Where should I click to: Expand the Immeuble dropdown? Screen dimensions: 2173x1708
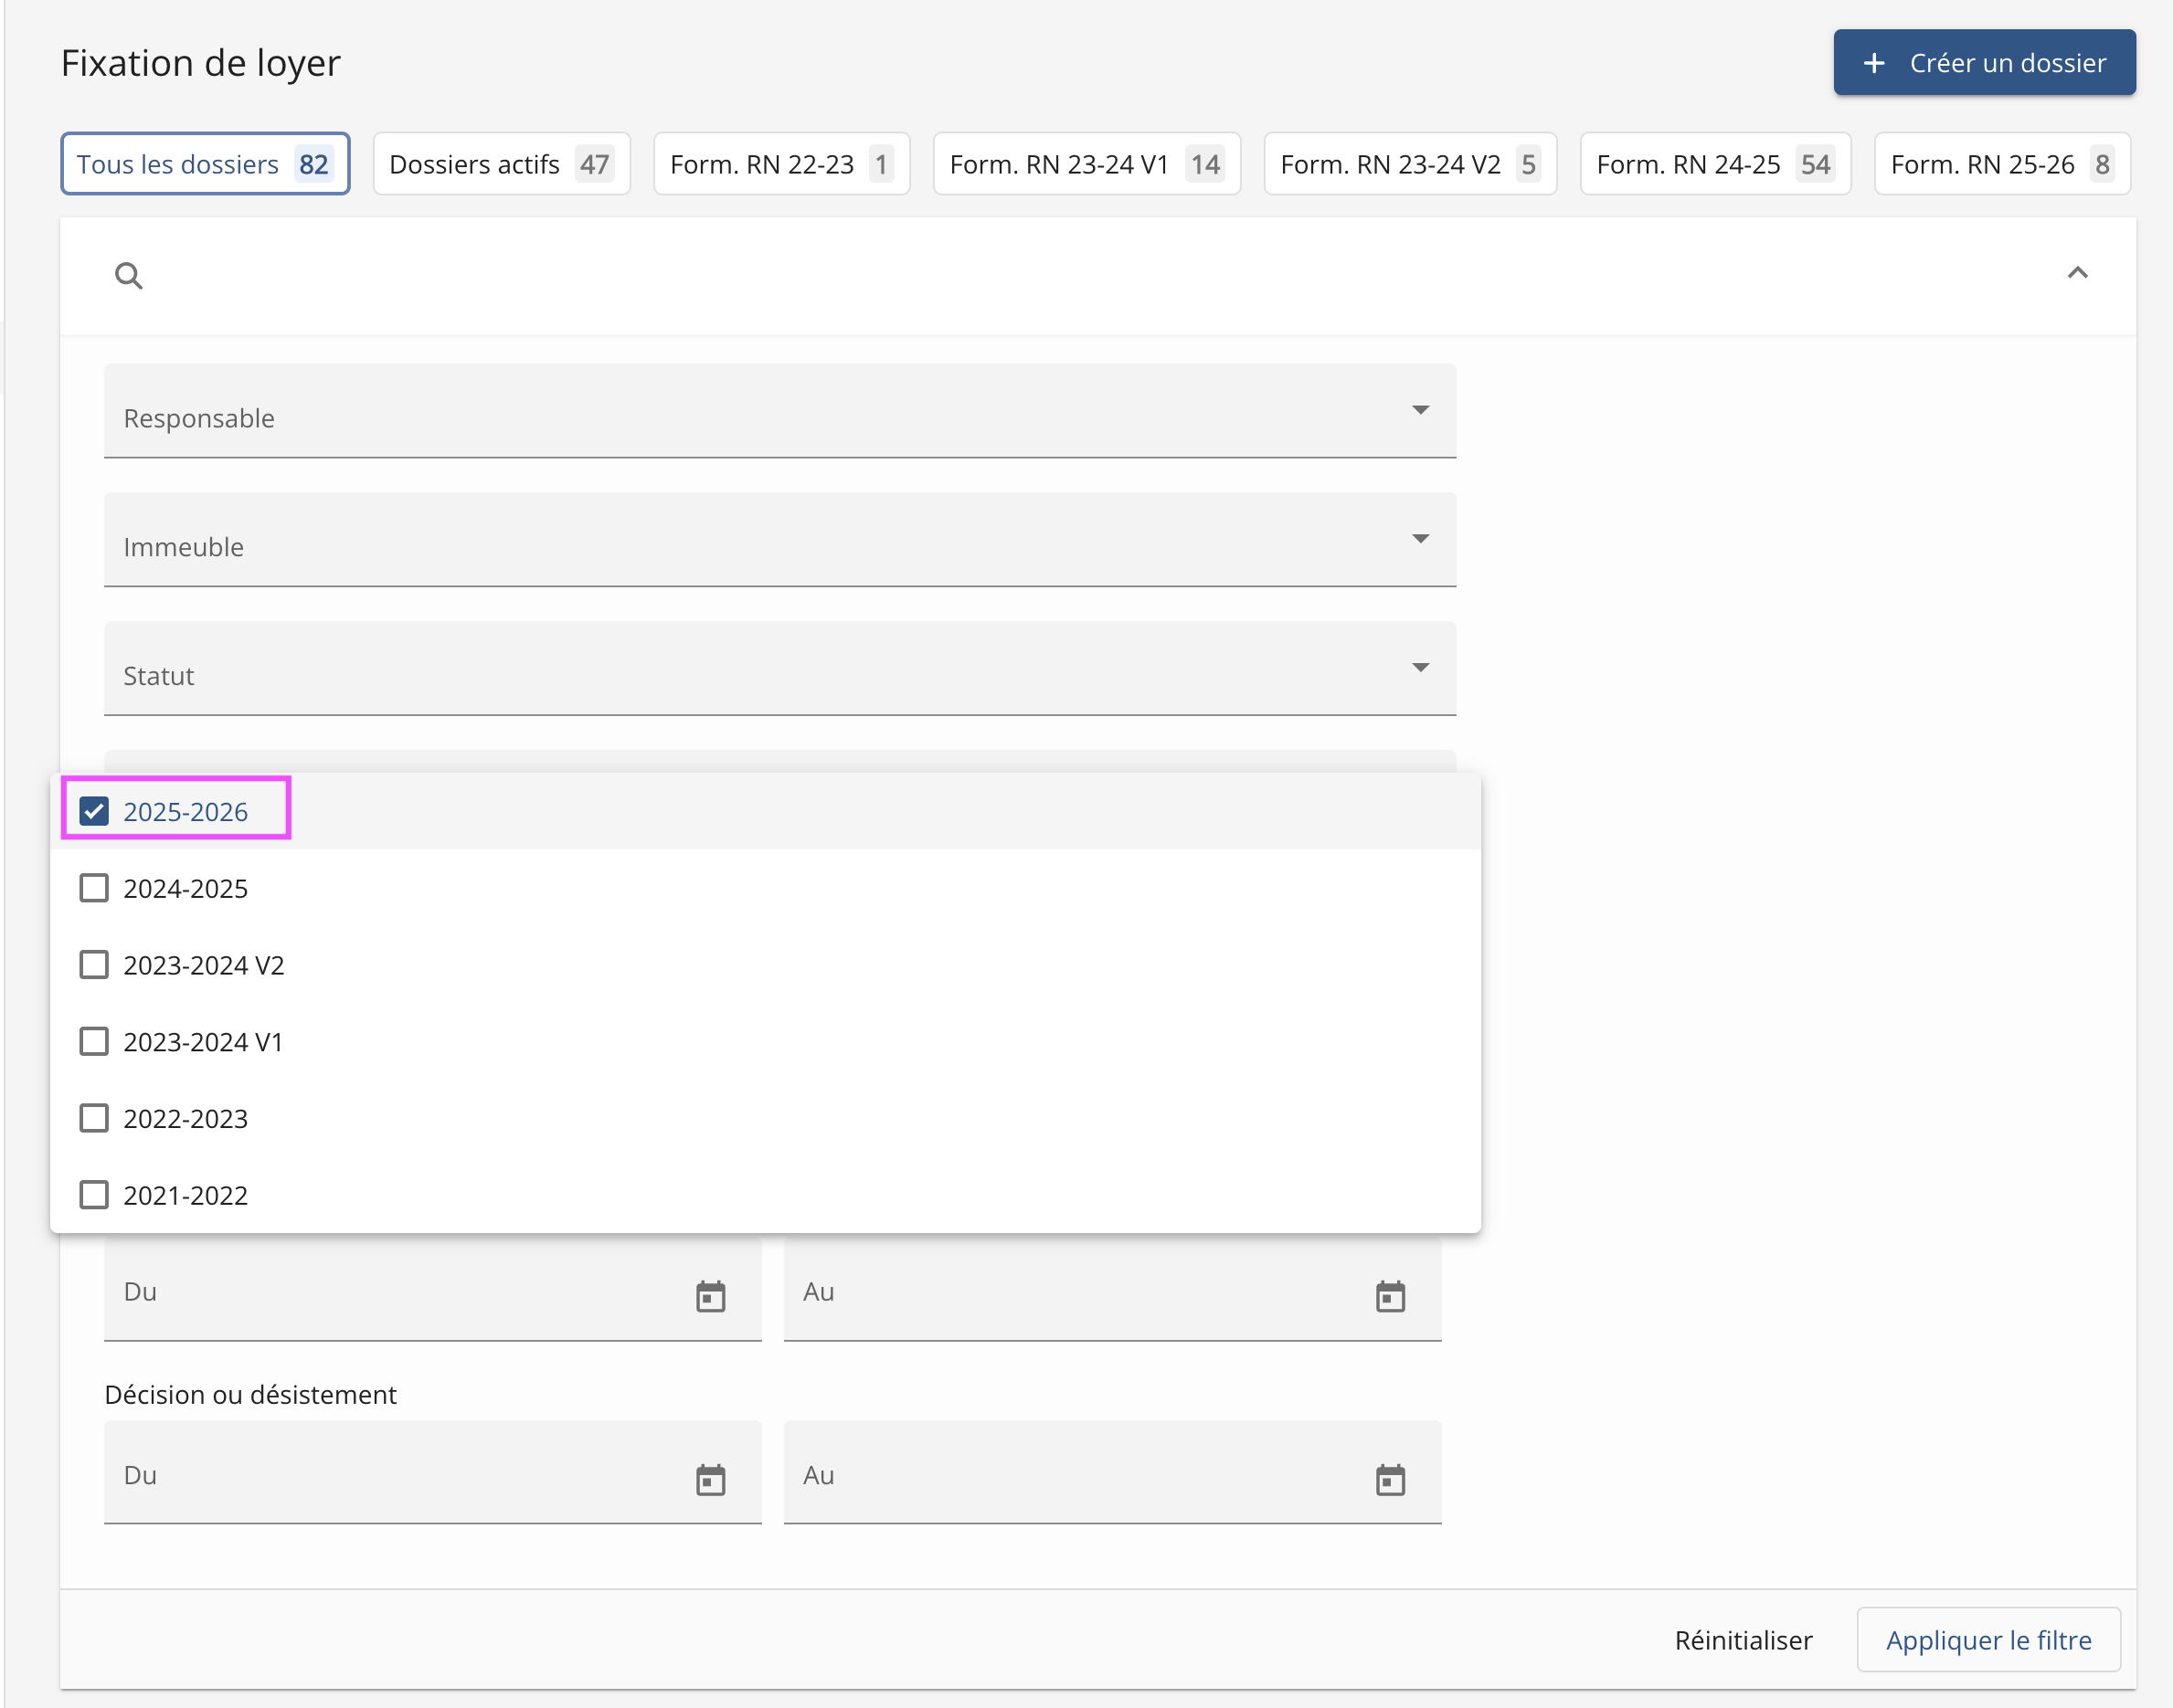click(x=779, y=540)
